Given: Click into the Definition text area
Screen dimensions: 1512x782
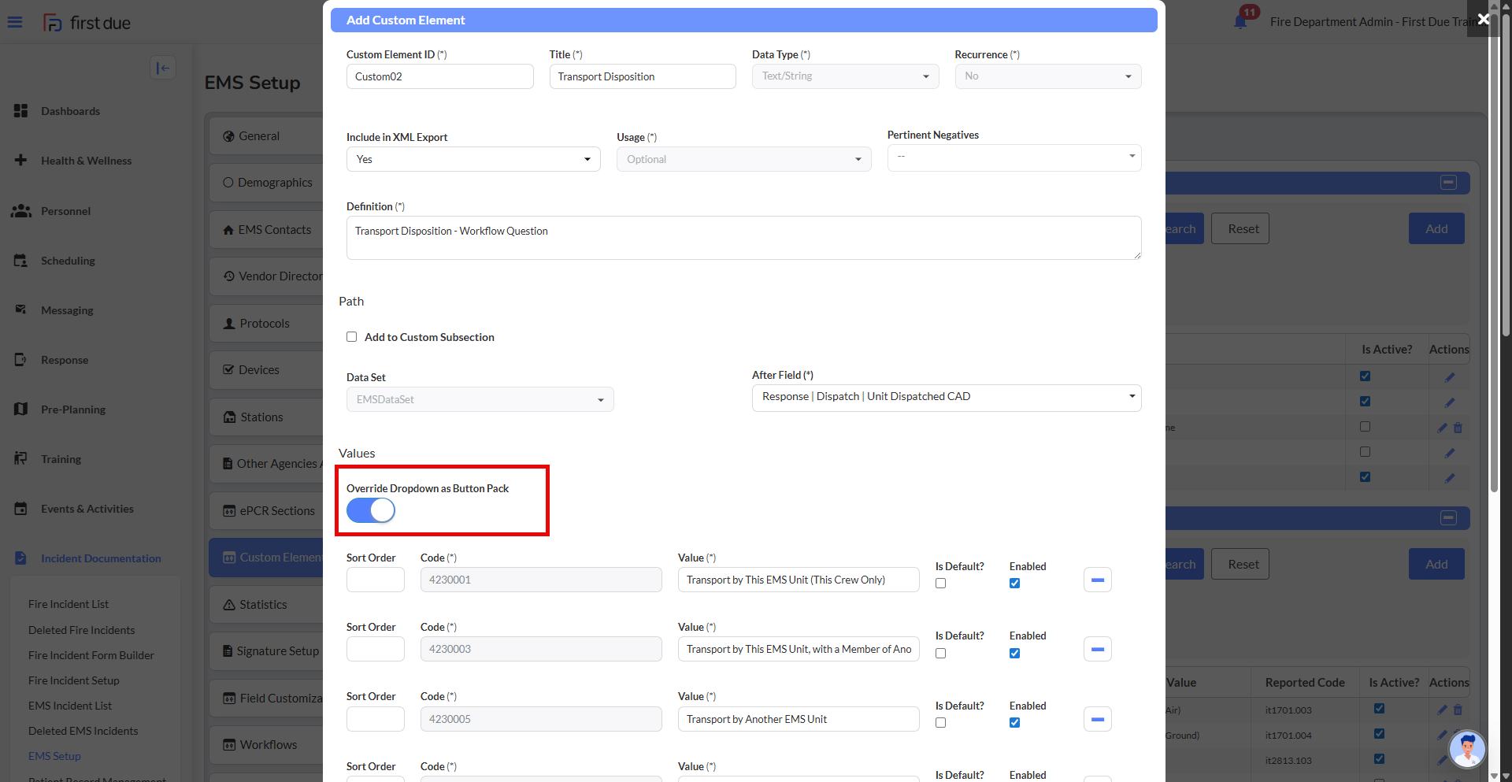Looking at the screenshot, I should pyautogui.click(x=743, y=238).
